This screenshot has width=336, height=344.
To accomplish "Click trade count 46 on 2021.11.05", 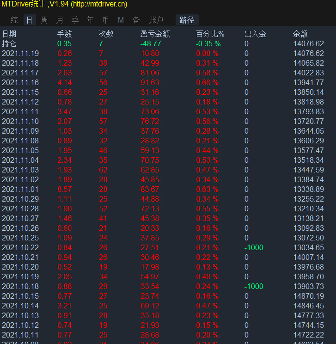I will click(x=103, y=151).
